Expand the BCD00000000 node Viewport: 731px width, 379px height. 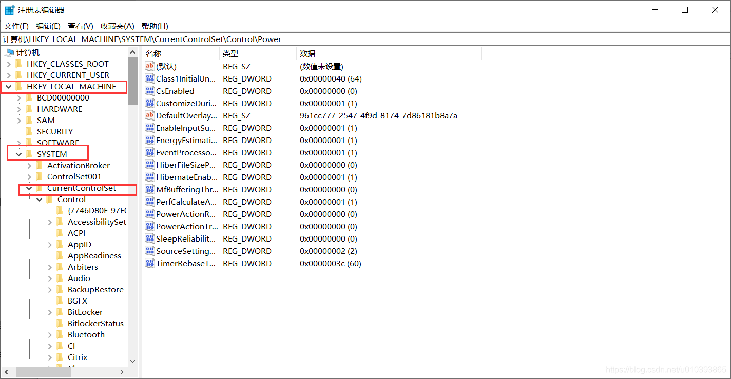pyautogui.click(x=19, y=98)
